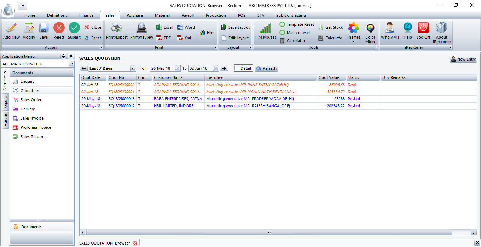Image resolution: width=481 pixels, height=247 pixels.
Task: Click the Add New pencil icon
Action: pos(11,28)
